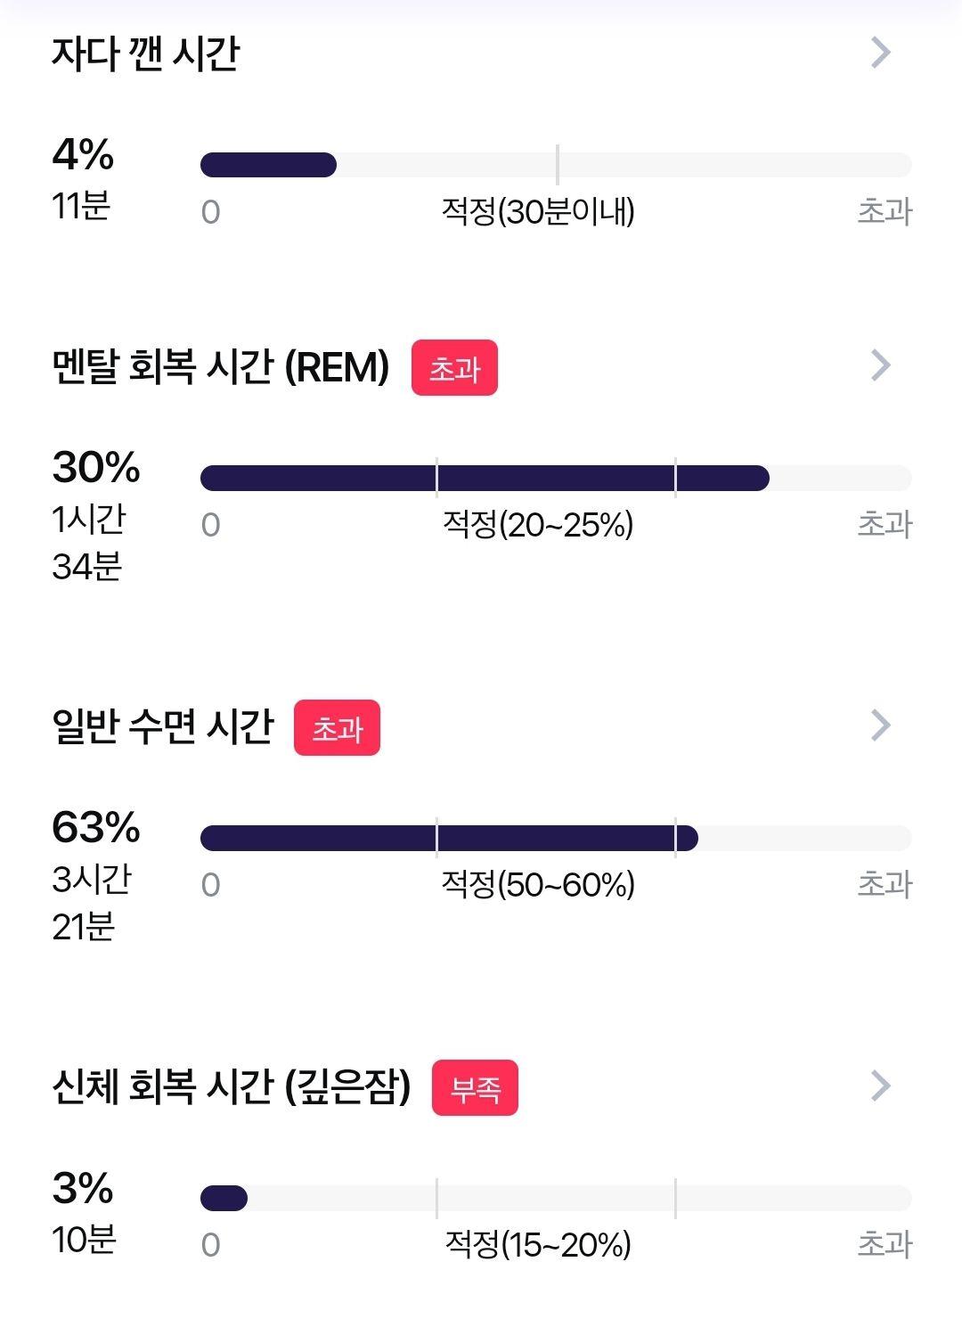Tap the 1시간 34분 REM duration text

tap(89, 543)
